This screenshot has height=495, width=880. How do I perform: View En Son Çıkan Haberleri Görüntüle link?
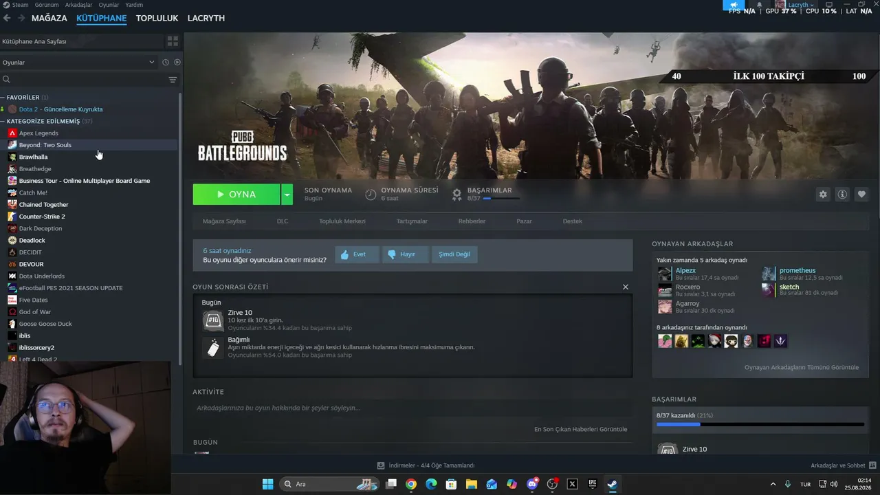581,430
